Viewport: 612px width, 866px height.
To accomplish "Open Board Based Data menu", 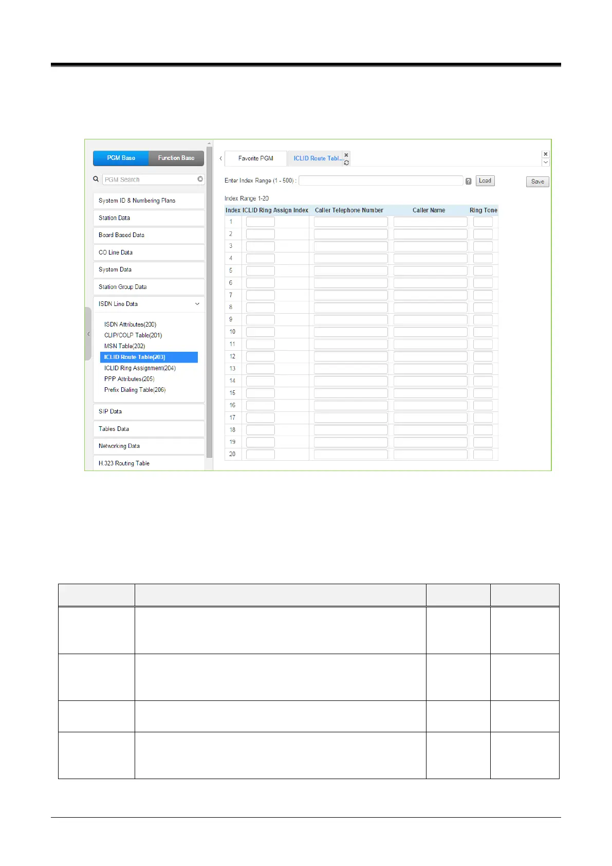I will tap(149, 235).
